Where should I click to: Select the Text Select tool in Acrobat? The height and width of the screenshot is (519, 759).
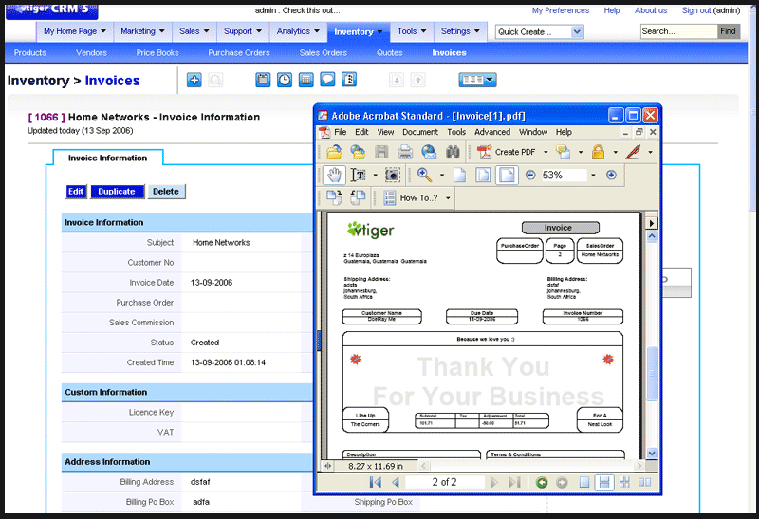click(x=359, y=175)
